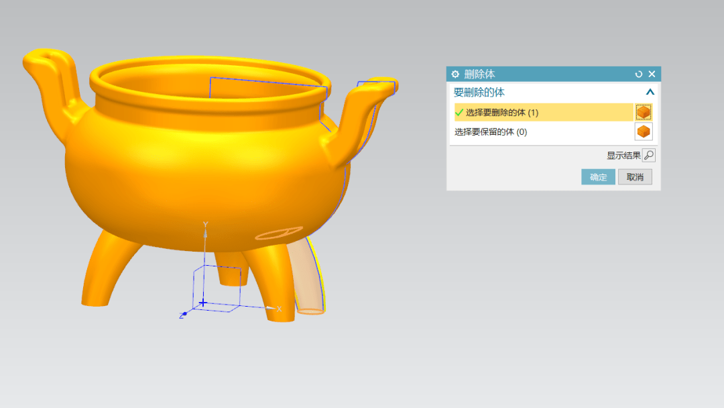Collapse the 要删除的体 section chevron

point(649,93)
